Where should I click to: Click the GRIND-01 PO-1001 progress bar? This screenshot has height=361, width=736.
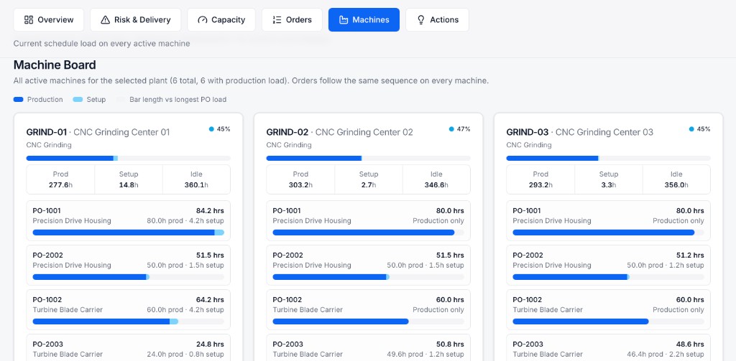(128, 233)
